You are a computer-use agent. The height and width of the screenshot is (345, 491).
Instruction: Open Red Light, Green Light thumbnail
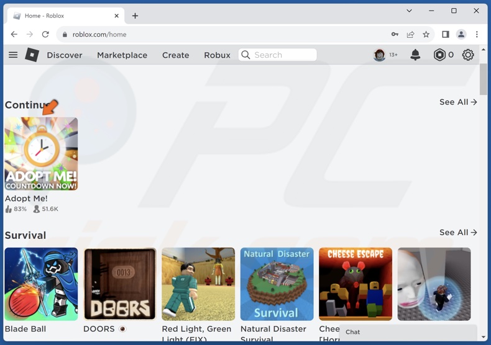(x=198, y=284)
